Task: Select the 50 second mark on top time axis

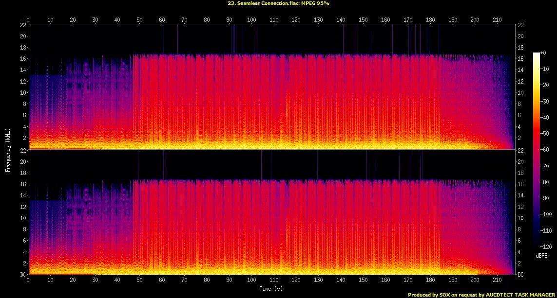Action: click(x=140, y=20)
